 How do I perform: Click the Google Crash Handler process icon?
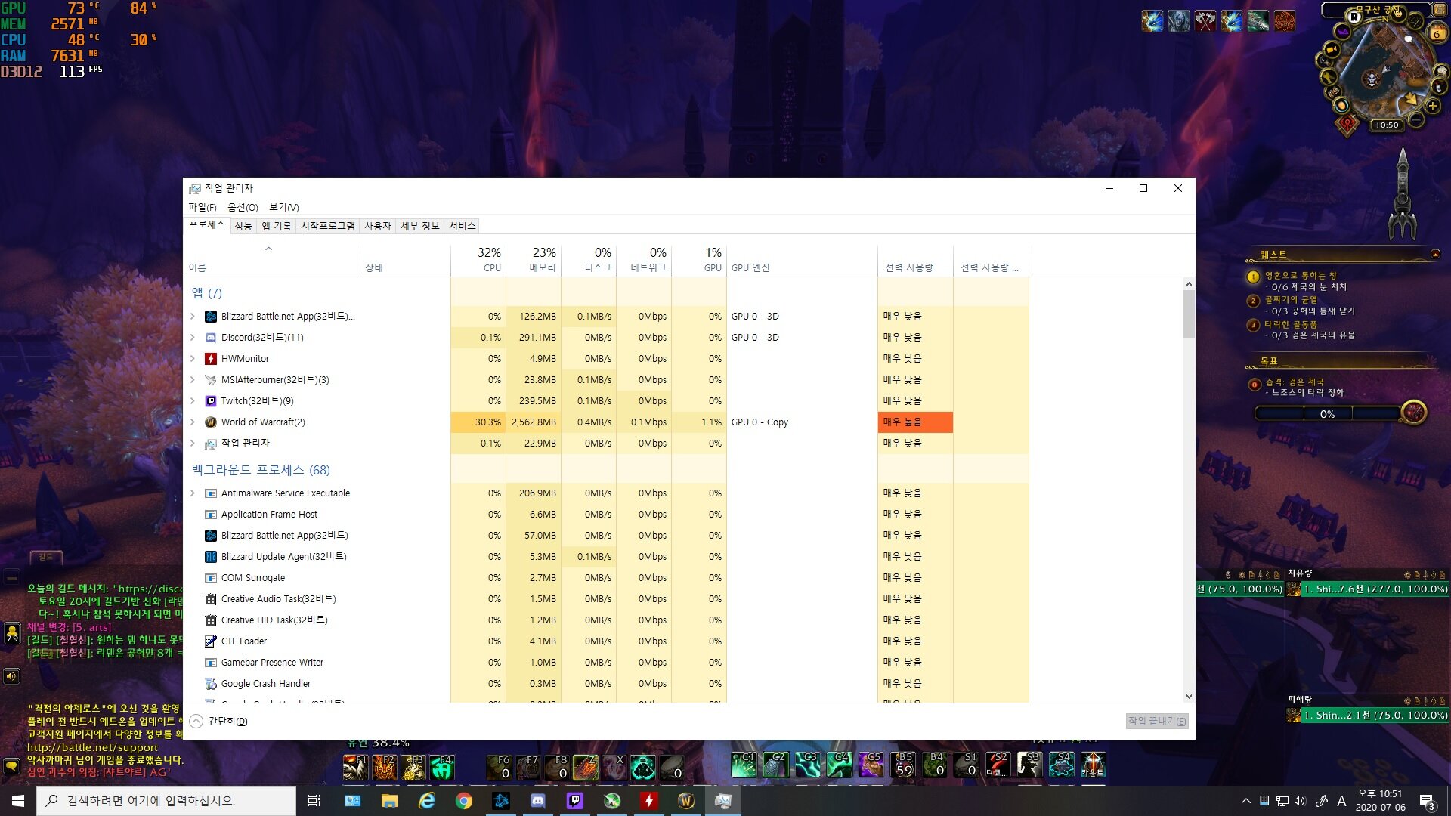(x=211, y=684)
